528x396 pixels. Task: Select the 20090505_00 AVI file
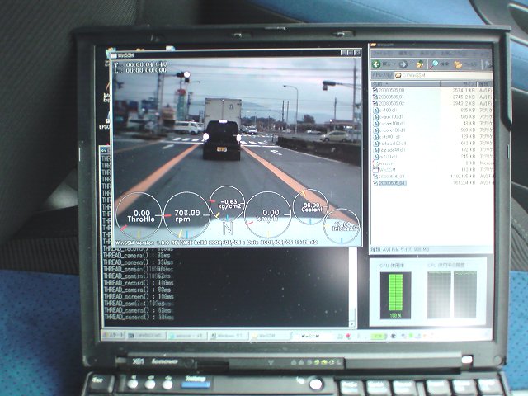pyautogui.click(x=391, y=90)
